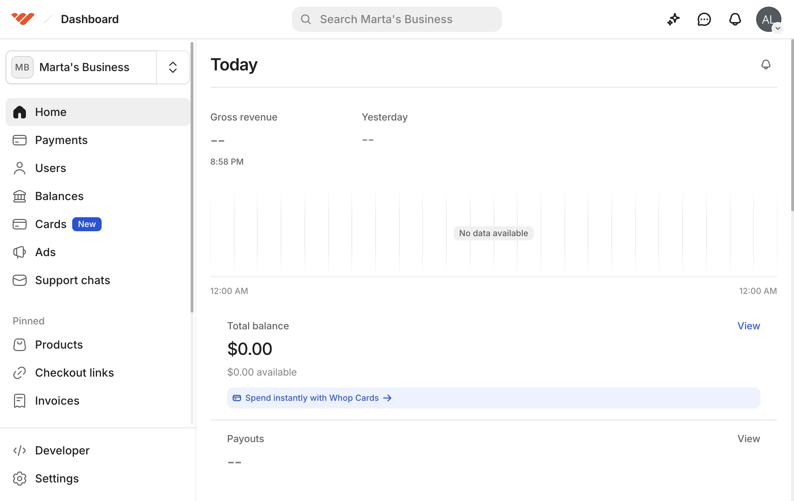Click the Users person icon
The image size is (794, 501).
[20, 168]
